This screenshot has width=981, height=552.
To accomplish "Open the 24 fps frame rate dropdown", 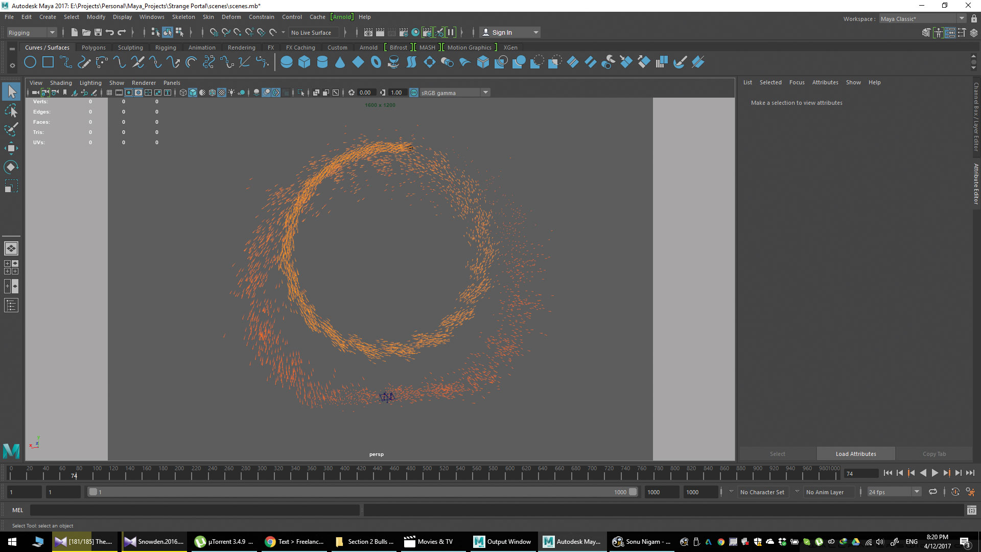I will pyautogui.click(x=894, y=492).
